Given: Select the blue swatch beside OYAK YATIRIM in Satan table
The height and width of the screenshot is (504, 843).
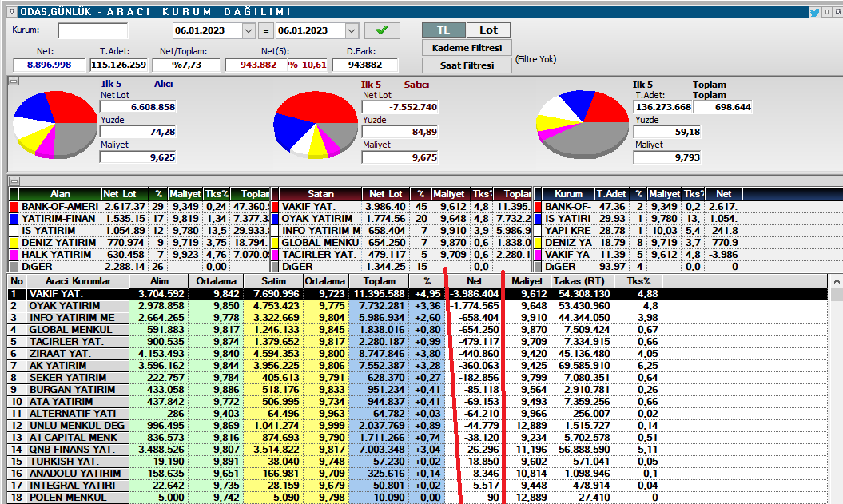Looking at the screenshot, I should [275, 219].
